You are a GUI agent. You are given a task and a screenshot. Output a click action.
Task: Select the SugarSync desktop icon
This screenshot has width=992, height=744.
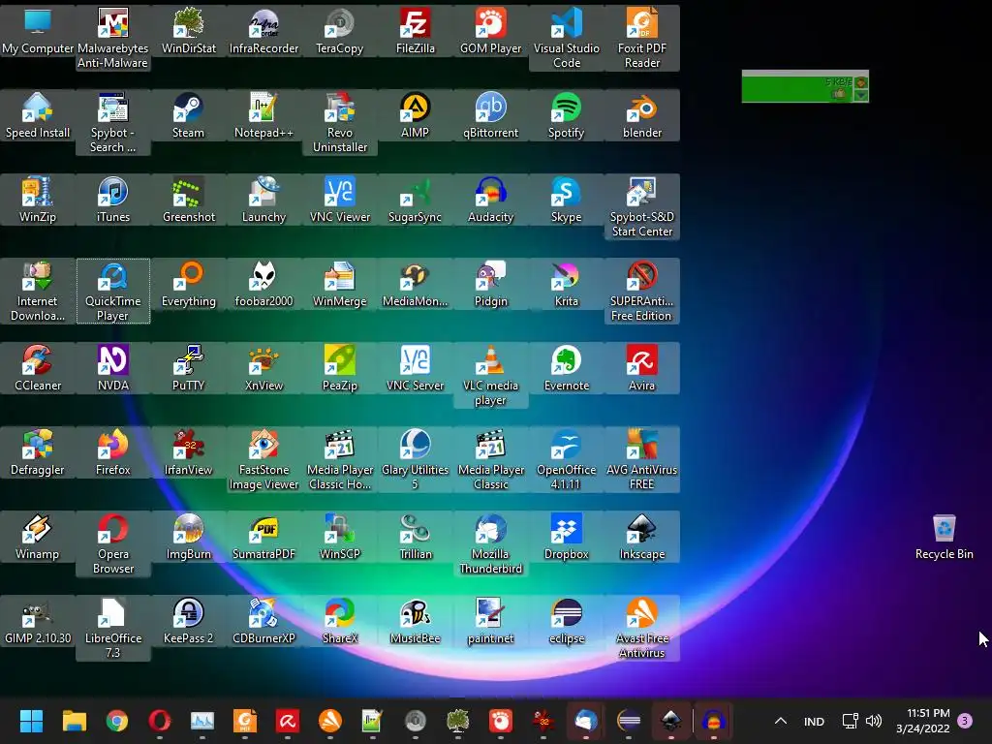click(x=415, y=200)
